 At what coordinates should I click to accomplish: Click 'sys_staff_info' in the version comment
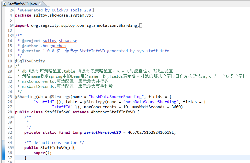[x=153, y=51]
